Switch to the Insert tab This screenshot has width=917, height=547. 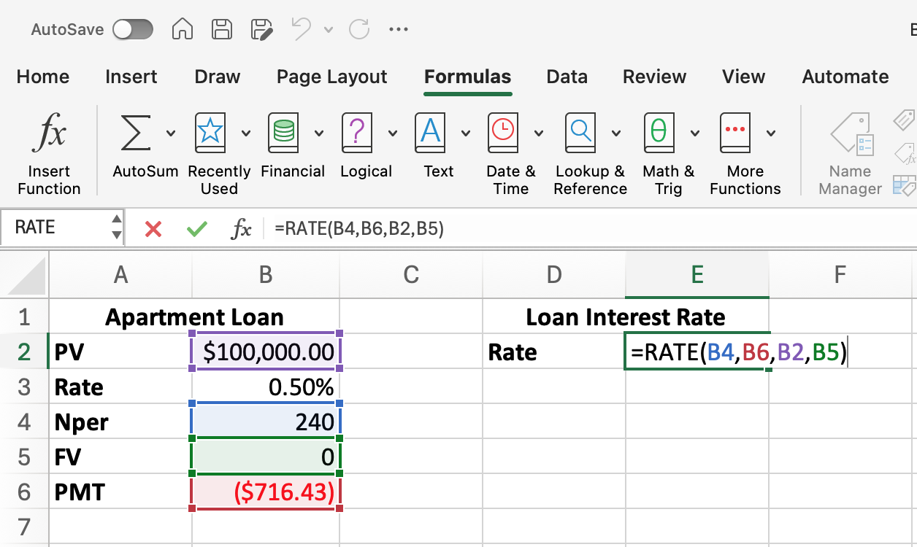click(x=131, y=77)
